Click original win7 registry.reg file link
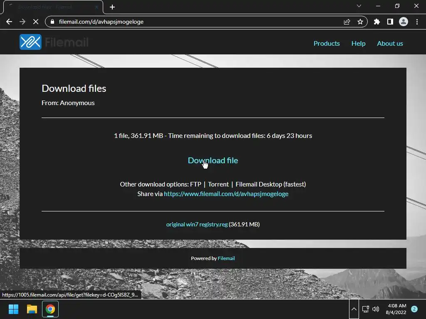Screen dimensions: 426x319 point(197,224)
